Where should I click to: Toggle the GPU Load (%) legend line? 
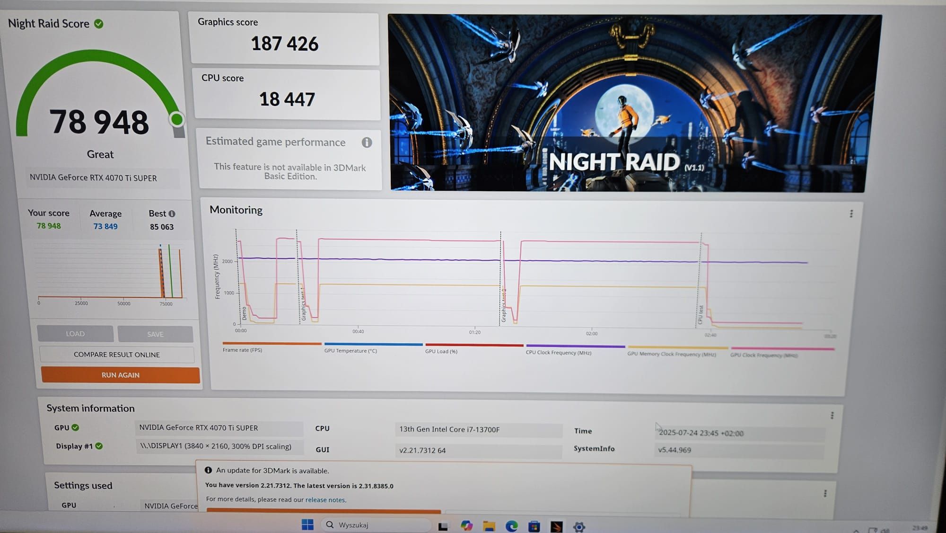tap(474, 348)
